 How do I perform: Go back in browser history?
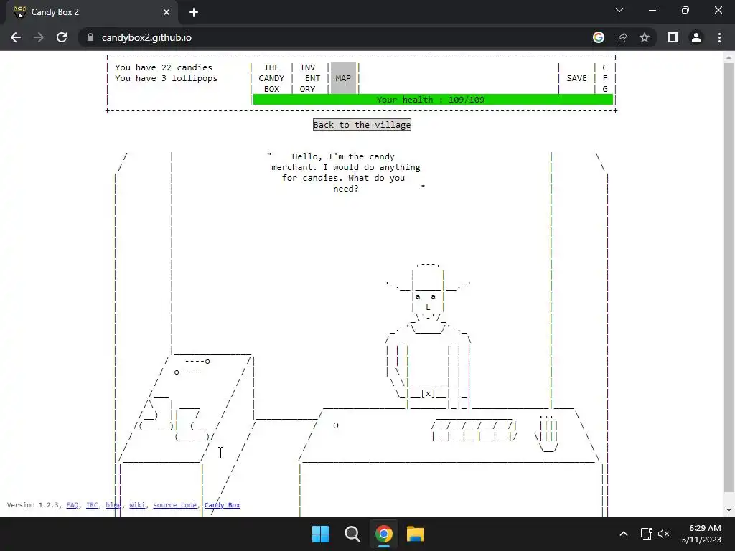(x=16, y=37)
